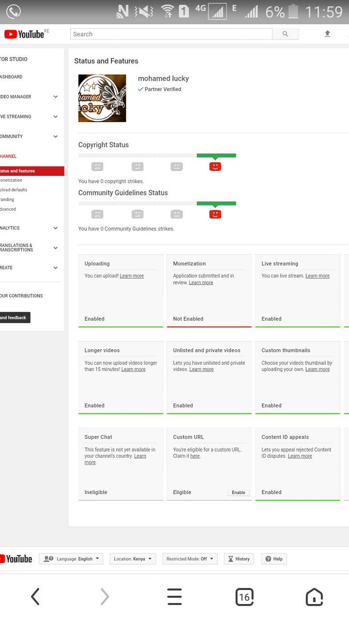Expand the Analytics sidebar section
The width and height of the screenshot is (349, 620).
click(55, 228)
